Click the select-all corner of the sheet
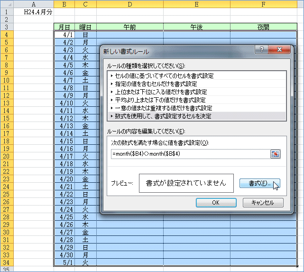Image resolution: width=304 pixels, height=272 pixels. coord(7,4)
